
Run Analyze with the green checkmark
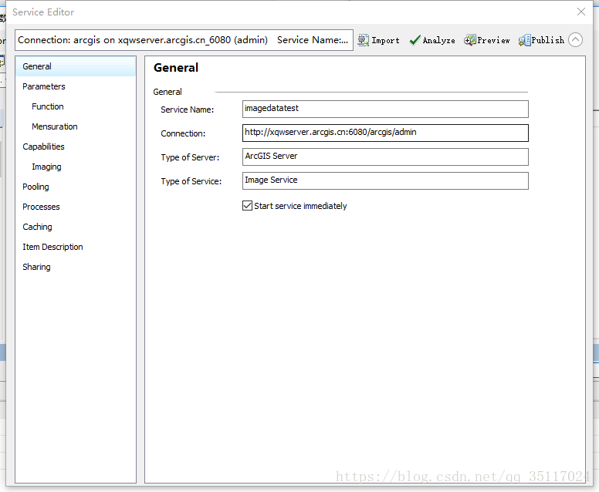[x=432, y=40]
